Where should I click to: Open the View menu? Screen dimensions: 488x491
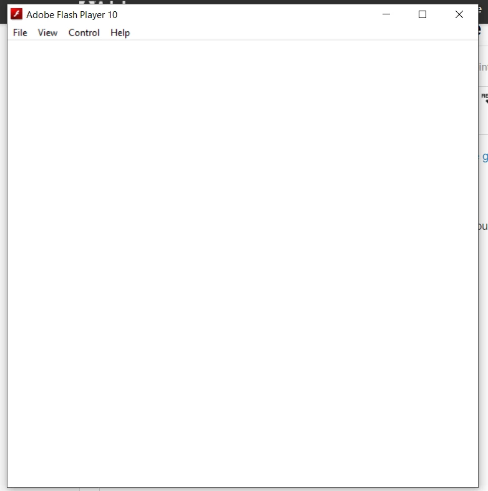coord(47,32)
